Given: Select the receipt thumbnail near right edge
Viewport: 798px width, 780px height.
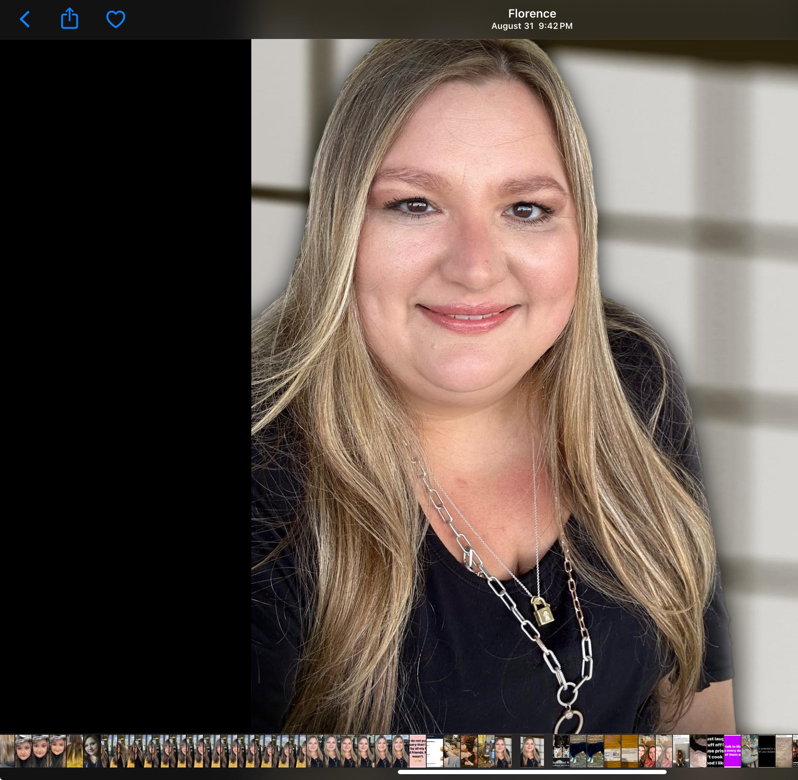Looking at the screenshot, I should 784,751.
